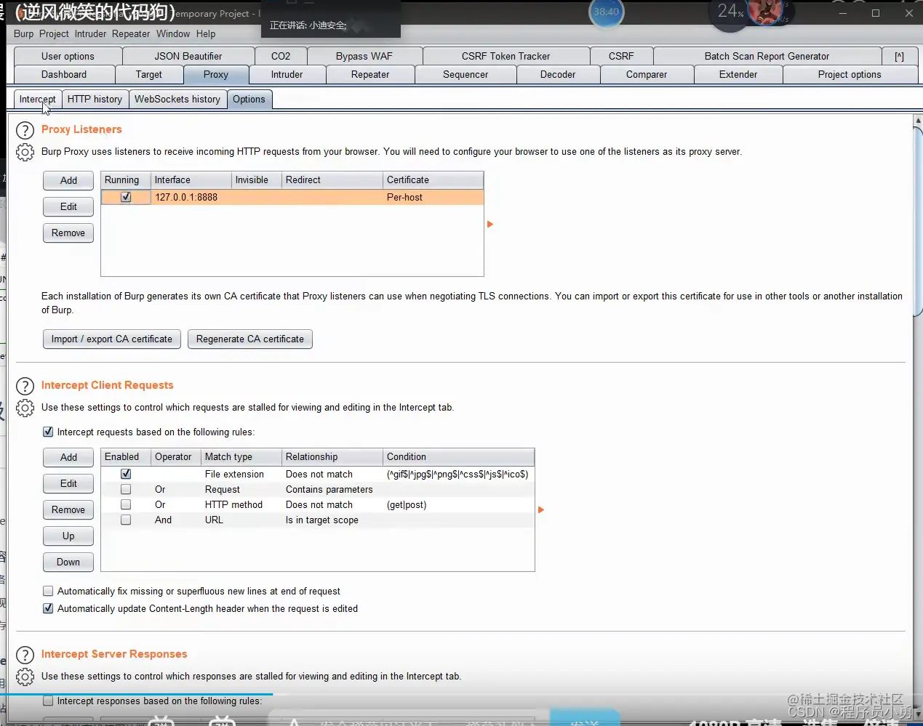Open the CSRF tab
The height and width of the screenshot is (726, 923).
coord(621,56)
